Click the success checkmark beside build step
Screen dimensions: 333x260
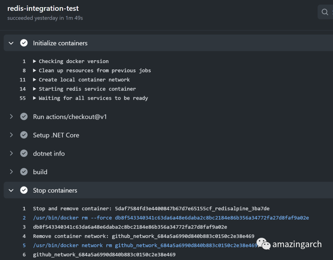[24, 172]
